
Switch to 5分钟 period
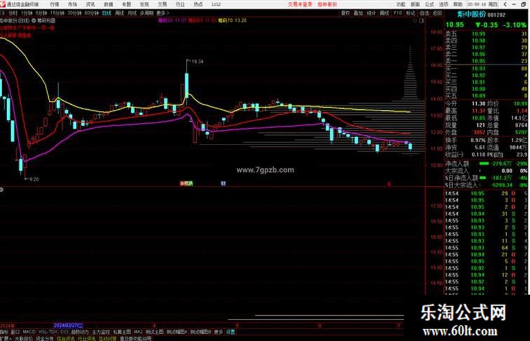point(42,13)
